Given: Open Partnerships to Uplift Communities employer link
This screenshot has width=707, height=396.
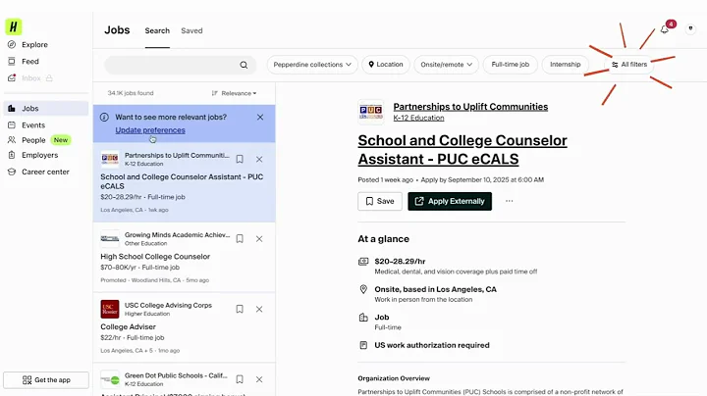Looking at the screenshot, I should [470, 107].
